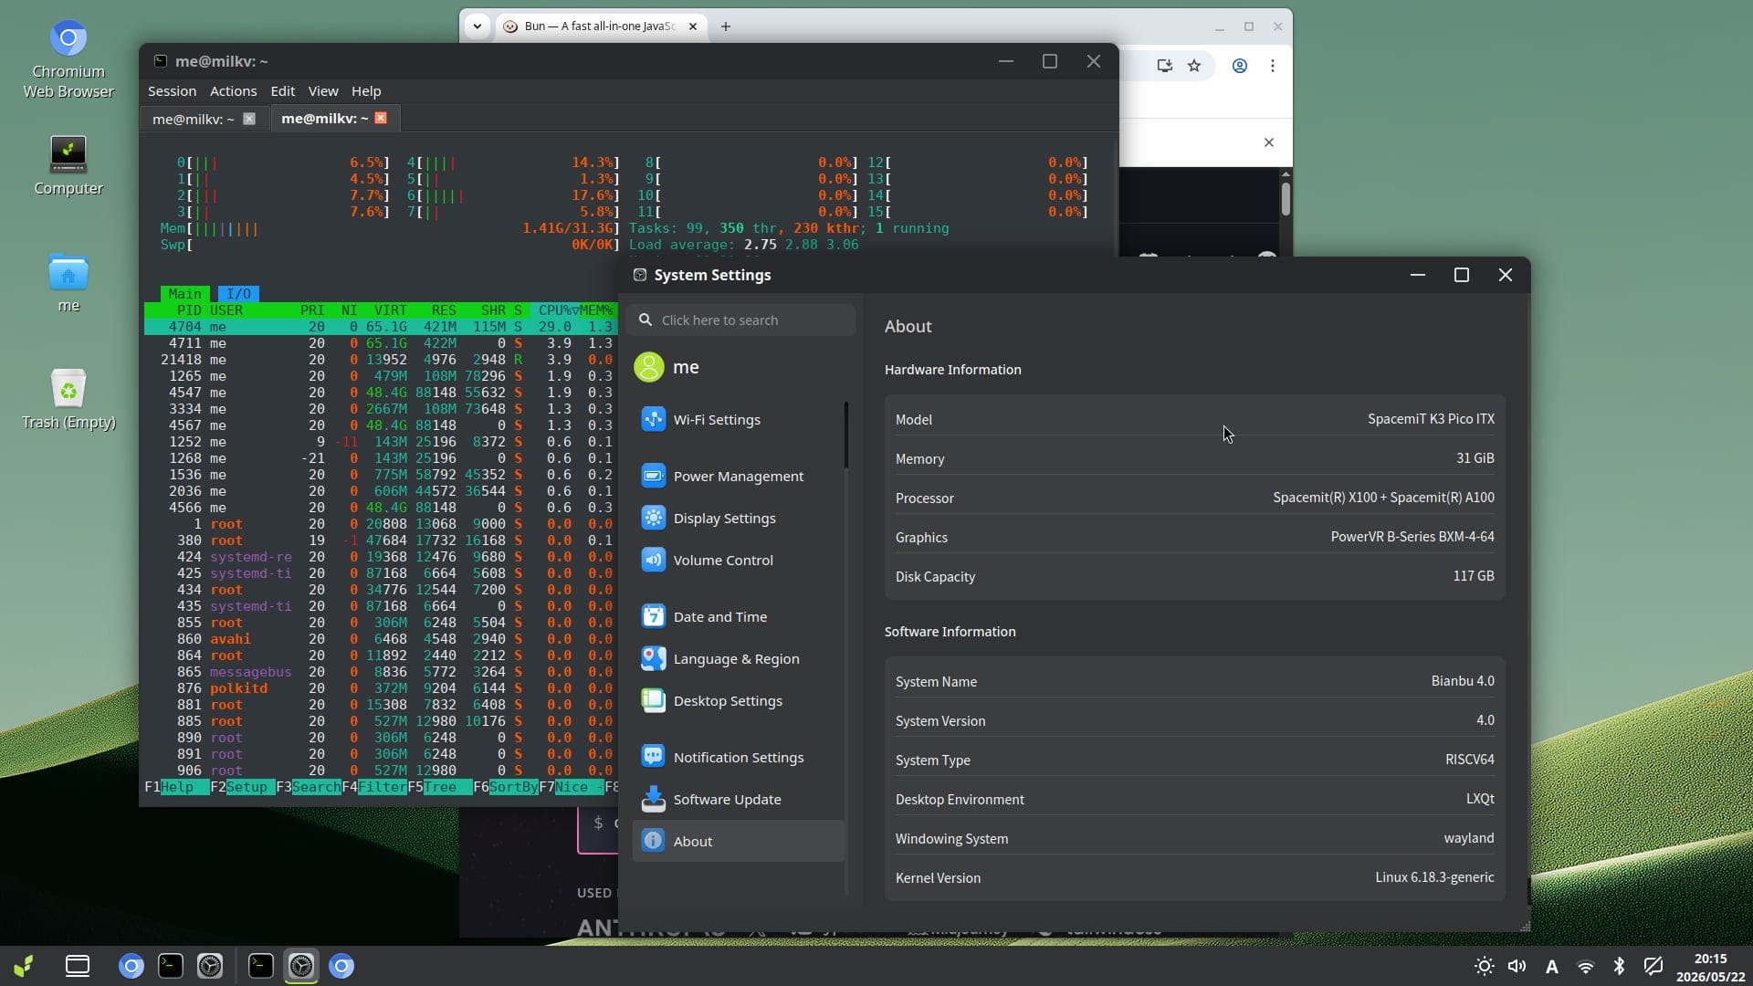The width and height of the screenshot is (1753, 986).
Task: Select htop row for polkitd process
Action: [381, 688]
